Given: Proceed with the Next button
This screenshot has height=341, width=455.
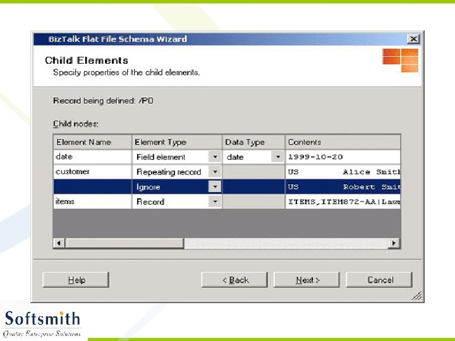Looking at the screenshot, I should click(306, 280).
